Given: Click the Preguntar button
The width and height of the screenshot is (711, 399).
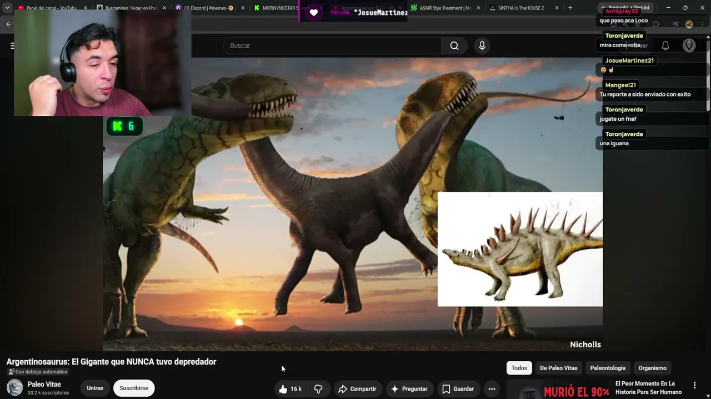Looking at the screenshot, I should tap(409, 389).
